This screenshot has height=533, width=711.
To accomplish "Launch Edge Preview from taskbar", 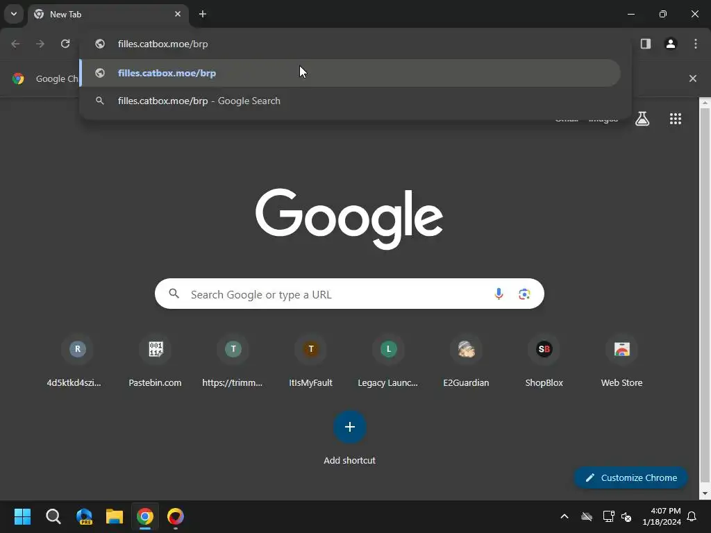I will pyautogui.click(x=84, y=516).
